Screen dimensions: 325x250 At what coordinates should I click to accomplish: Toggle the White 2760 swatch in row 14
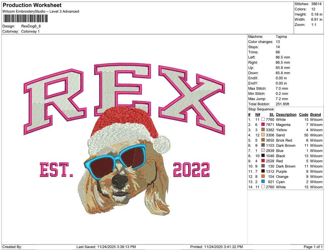263,187
